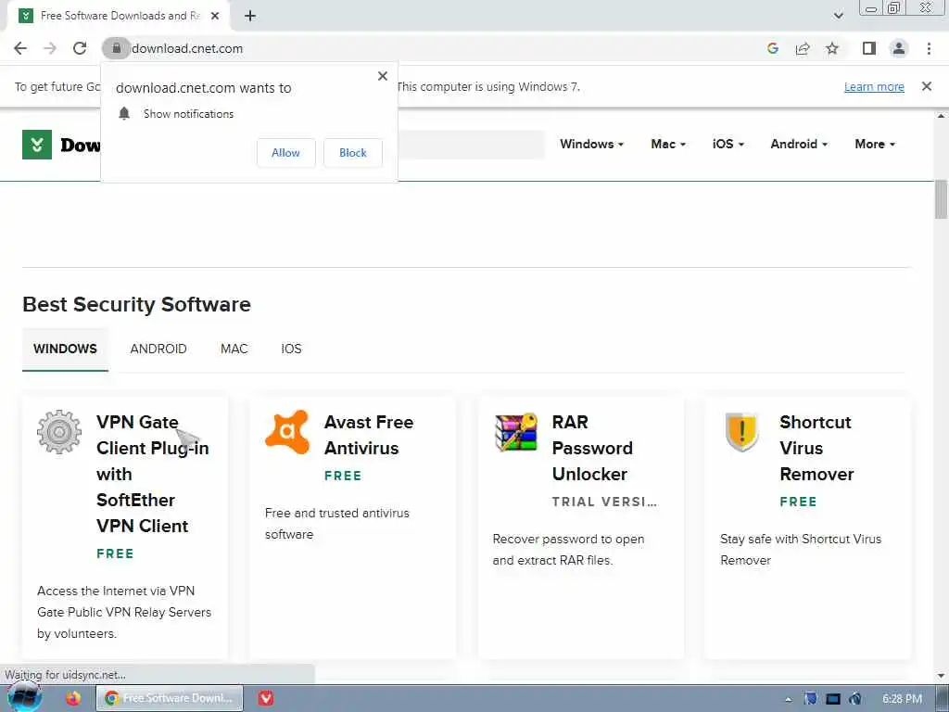Viewport: 949px width, 712px height.
Task: Select the Chrome window taskbar button
Action: [x=171, y=698]
